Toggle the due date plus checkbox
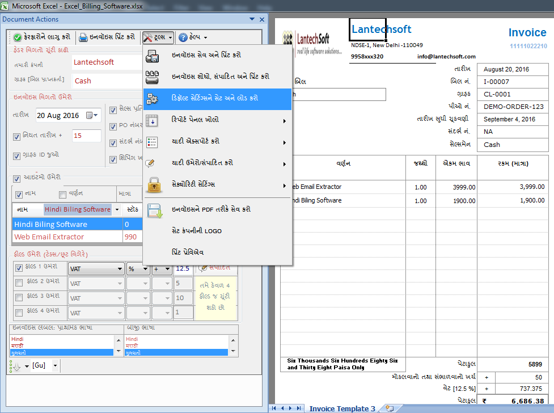 coord(16,137)
